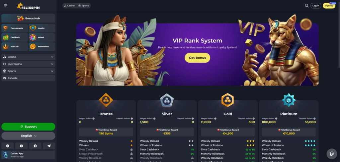Click the Sign up button
This screenshot has height=162, width=340.
click(329, 6)
